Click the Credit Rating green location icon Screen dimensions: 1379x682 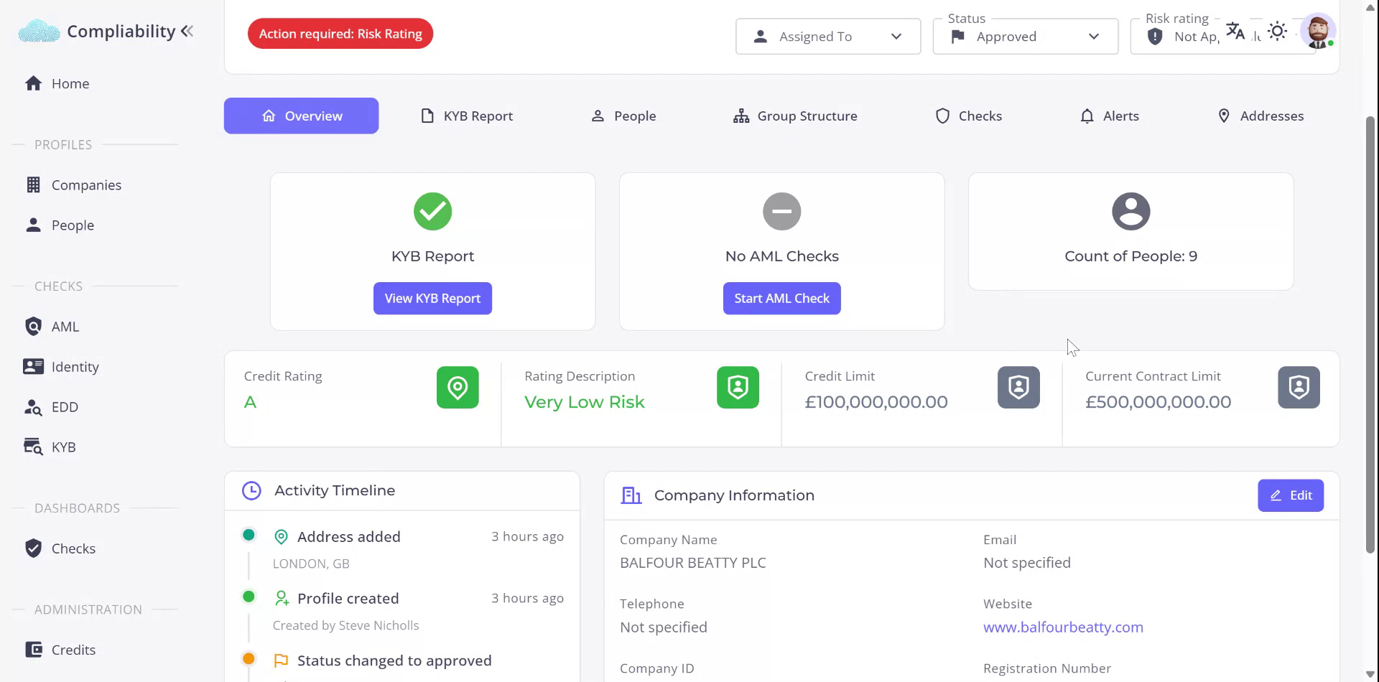coord(458,388)
